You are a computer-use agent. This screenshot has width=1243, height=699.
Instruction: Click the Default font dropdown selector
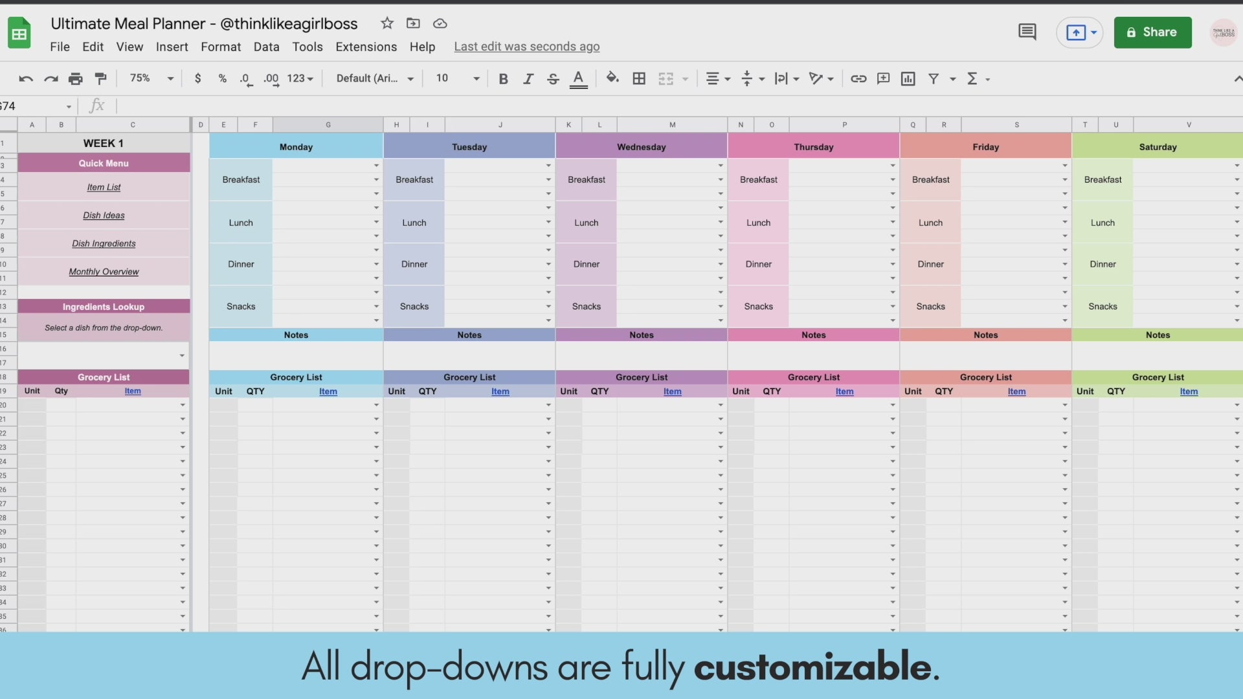373,78
